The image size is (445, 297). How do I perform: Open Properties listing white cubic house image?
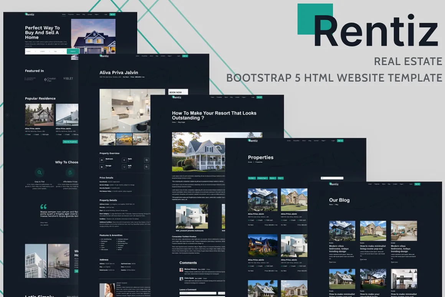pos(294,246)
